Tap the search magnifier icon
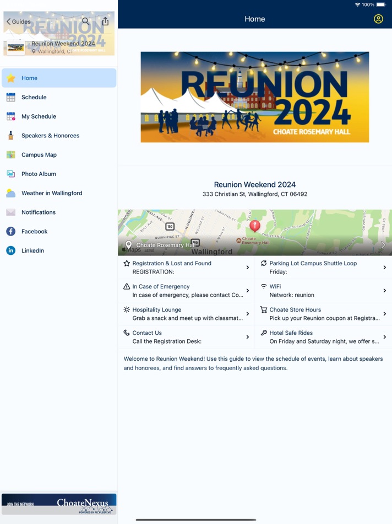This screenshot has width=392, height=524. (x=86, y=22)
